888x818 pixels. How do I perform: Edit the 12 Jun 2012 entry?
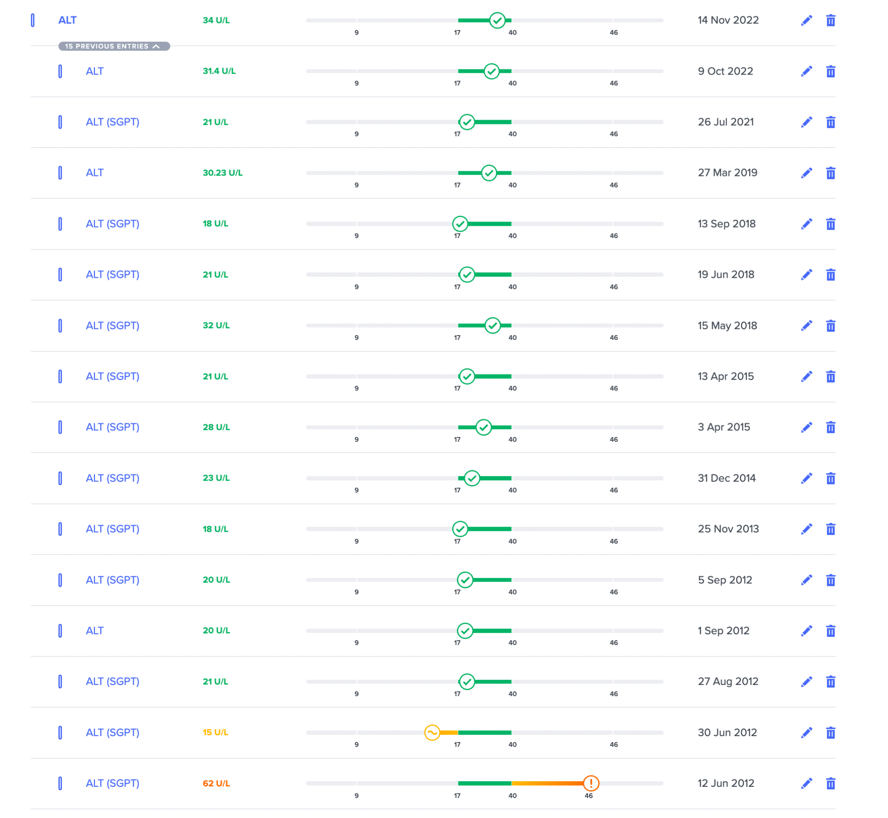click(x=806, y=784)
